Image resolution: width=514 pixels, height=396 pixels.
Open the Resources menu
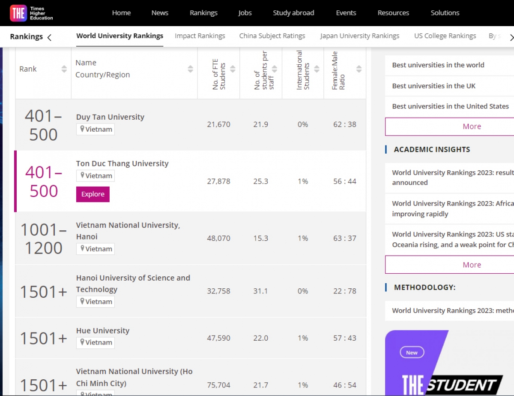393,13
